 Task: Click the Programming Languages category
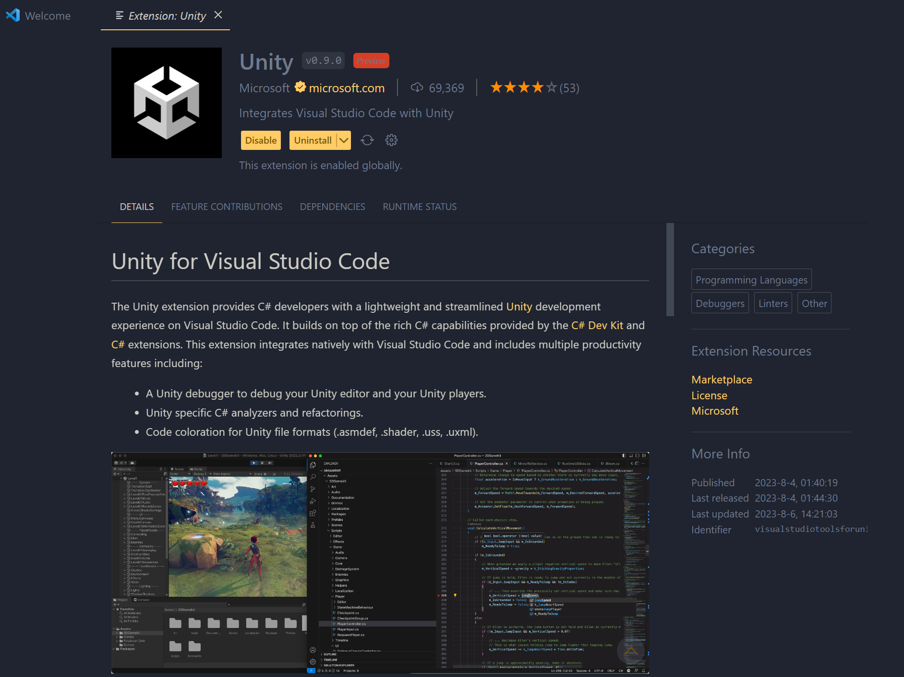[x=751, y=280]
